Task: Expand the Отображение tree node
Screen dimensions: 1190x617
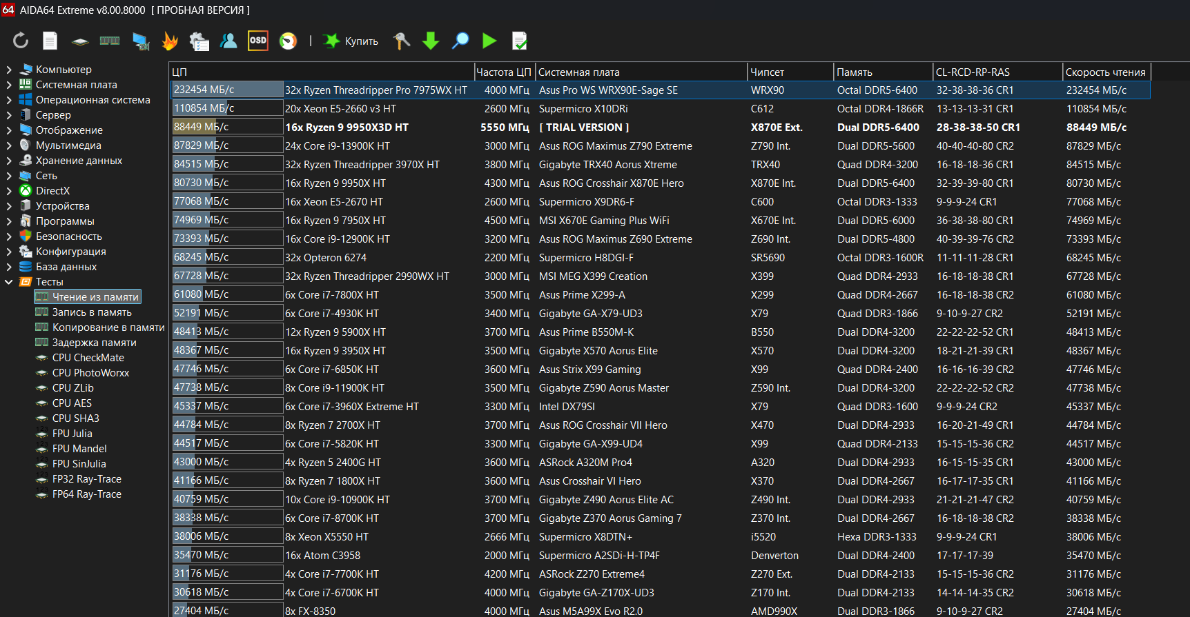Action: coord(9,130)
